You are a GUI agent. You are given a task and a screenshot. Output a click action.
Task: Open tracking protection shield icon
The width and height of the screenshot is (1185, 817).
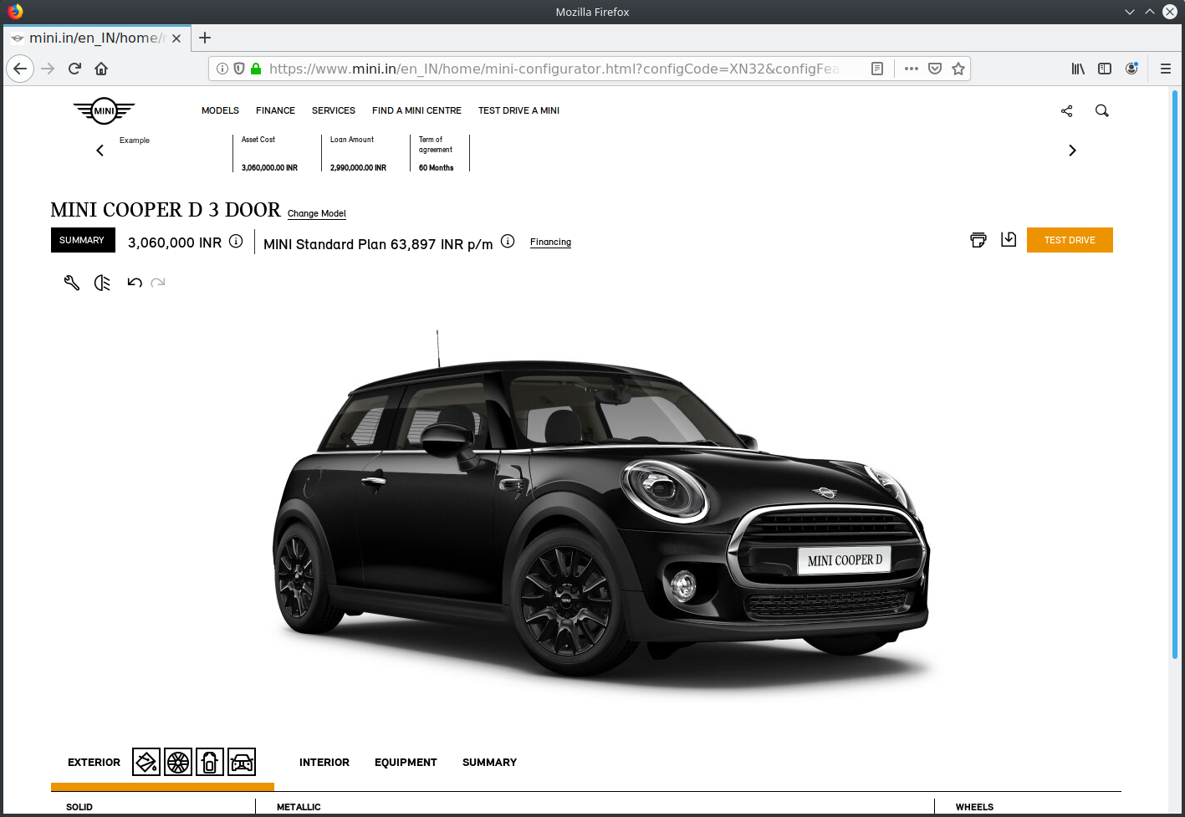[239, 69]
